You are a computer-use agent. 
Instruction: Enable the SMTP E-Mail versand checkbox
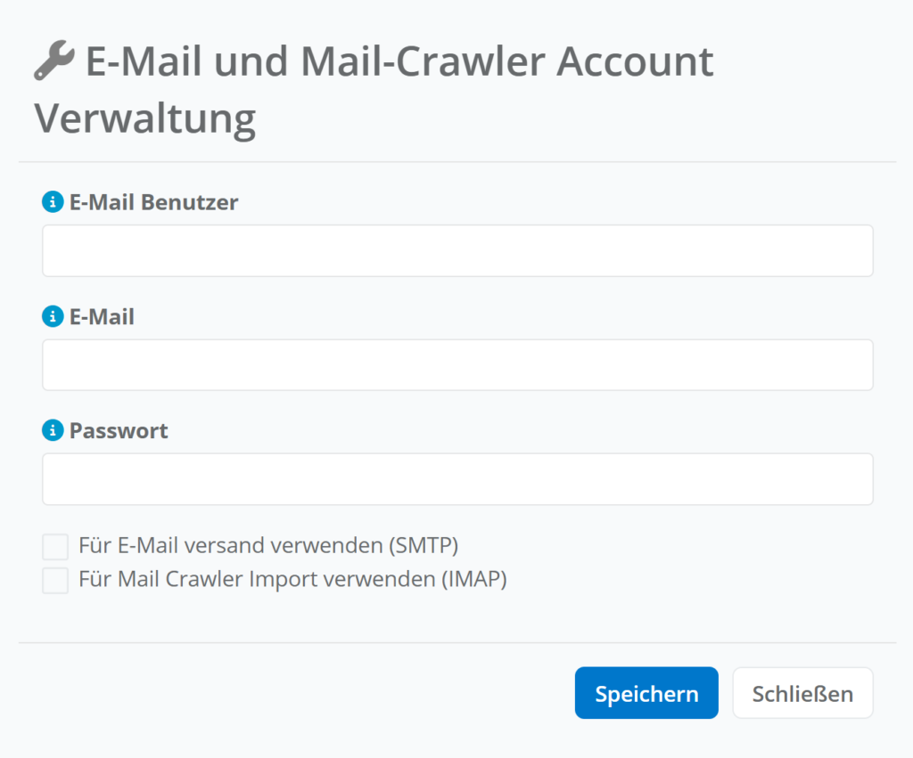coord(55,547)
